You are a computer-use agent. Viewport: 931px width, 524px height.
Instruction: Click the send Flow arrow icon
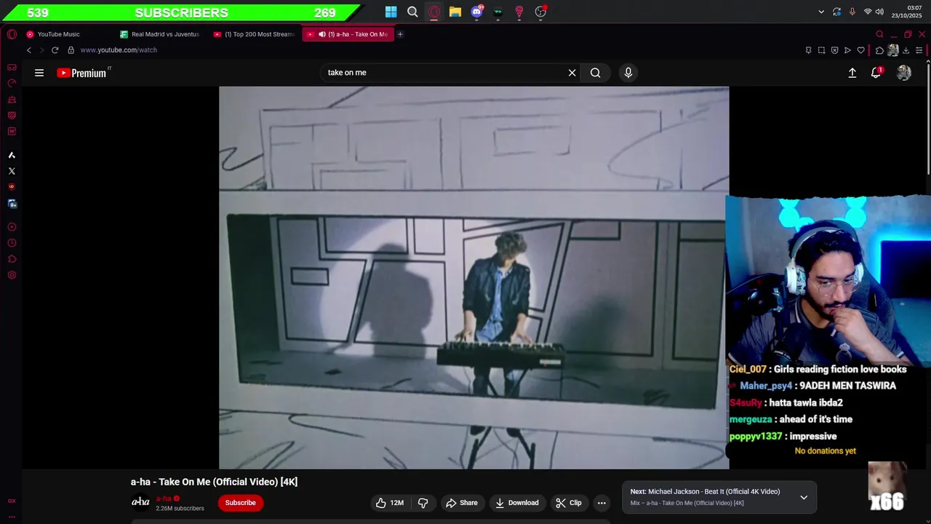click(847, 50)
